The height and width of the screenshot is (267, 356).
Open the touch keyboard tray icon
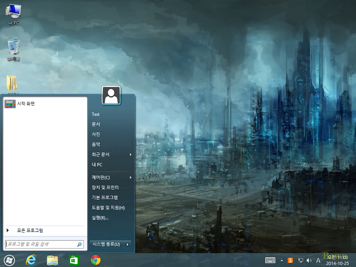(x=270, y=260)
